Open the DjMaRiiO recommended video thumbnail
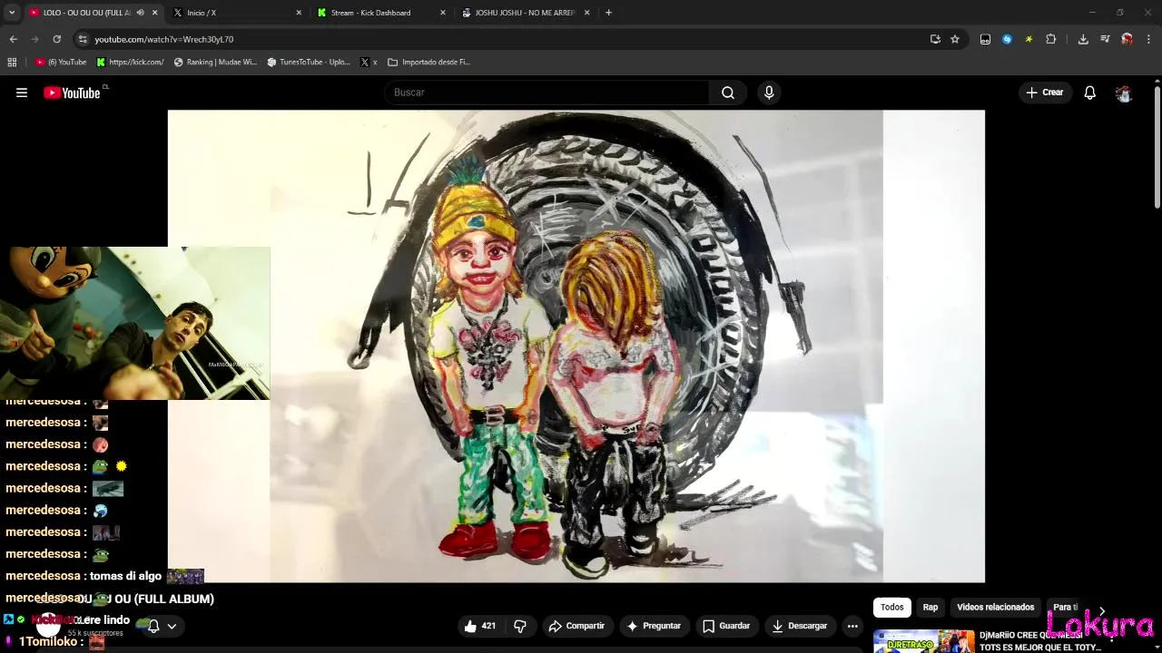1162x653 pixels. click(x=924, y=641)
